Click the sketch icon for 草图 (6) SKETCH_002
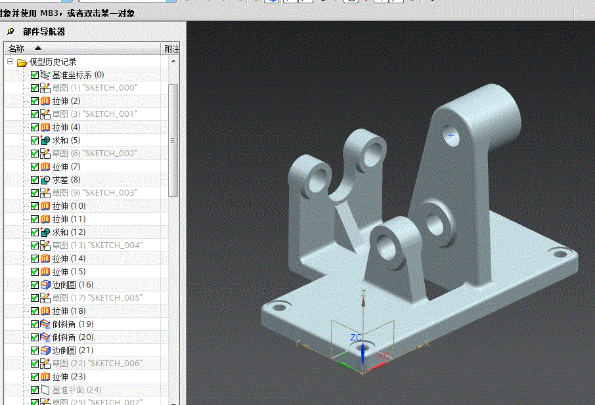Viewport: 595px width, 405px height. pos(45,154)
